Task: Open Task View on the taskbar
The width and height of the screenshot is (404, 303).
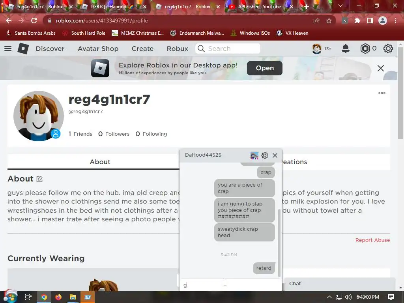Action: [x=28, y=297]
